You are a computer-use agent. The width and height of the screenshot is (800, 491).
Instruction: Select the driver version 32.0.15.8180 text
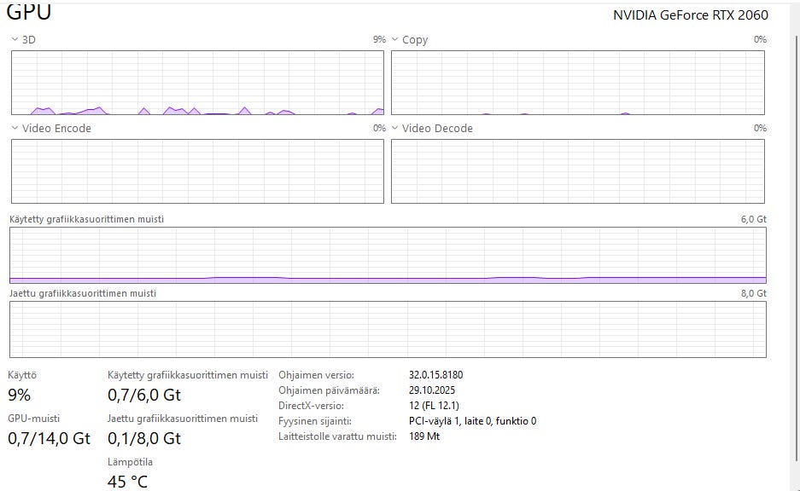(435, 375)
